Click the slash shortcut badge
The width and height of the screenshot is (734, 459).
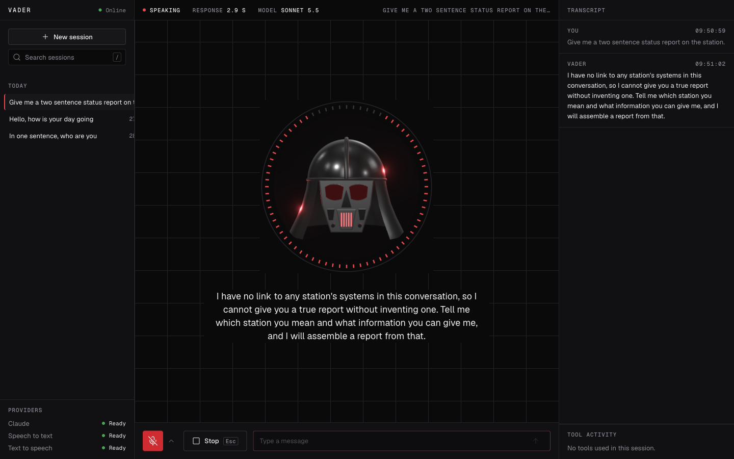click(x=117, y=57)
